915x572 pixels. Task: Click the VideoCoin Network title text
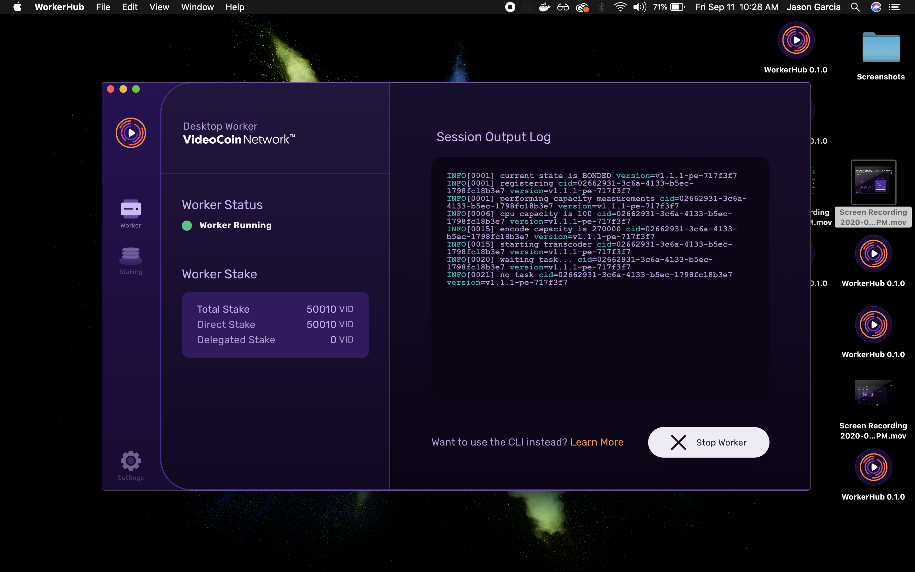(x=239, y=140)
